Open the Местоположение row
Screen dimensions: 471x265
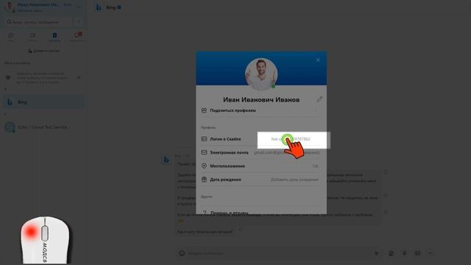(x=261, y=166)
